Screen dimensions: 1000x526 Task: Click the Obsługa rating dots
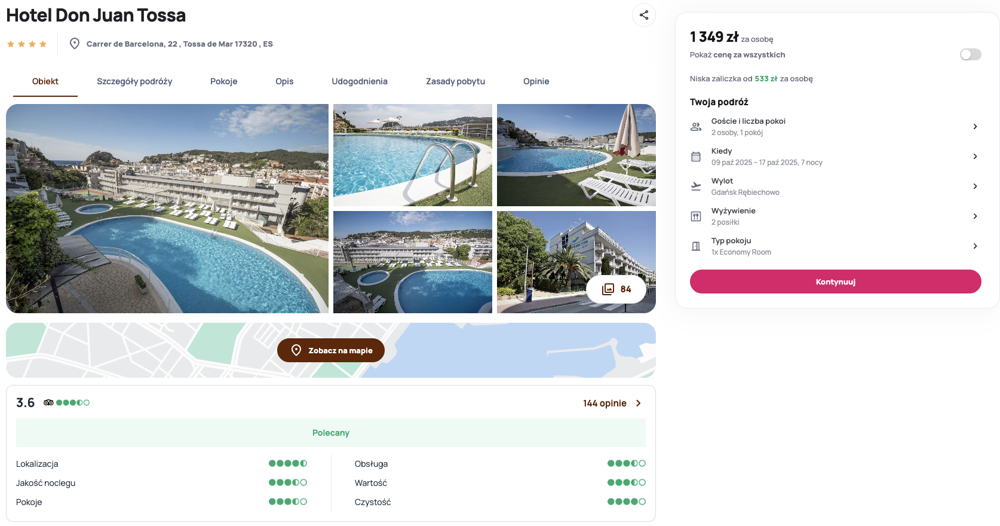pyautogui.click(x=627, y=463)
